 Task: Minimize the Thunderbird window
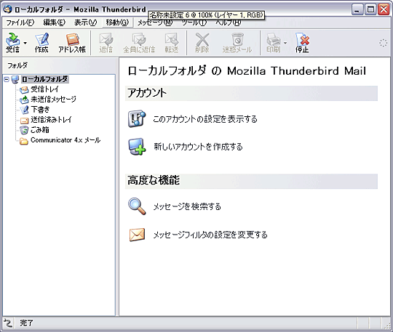(x=357, y=9)
